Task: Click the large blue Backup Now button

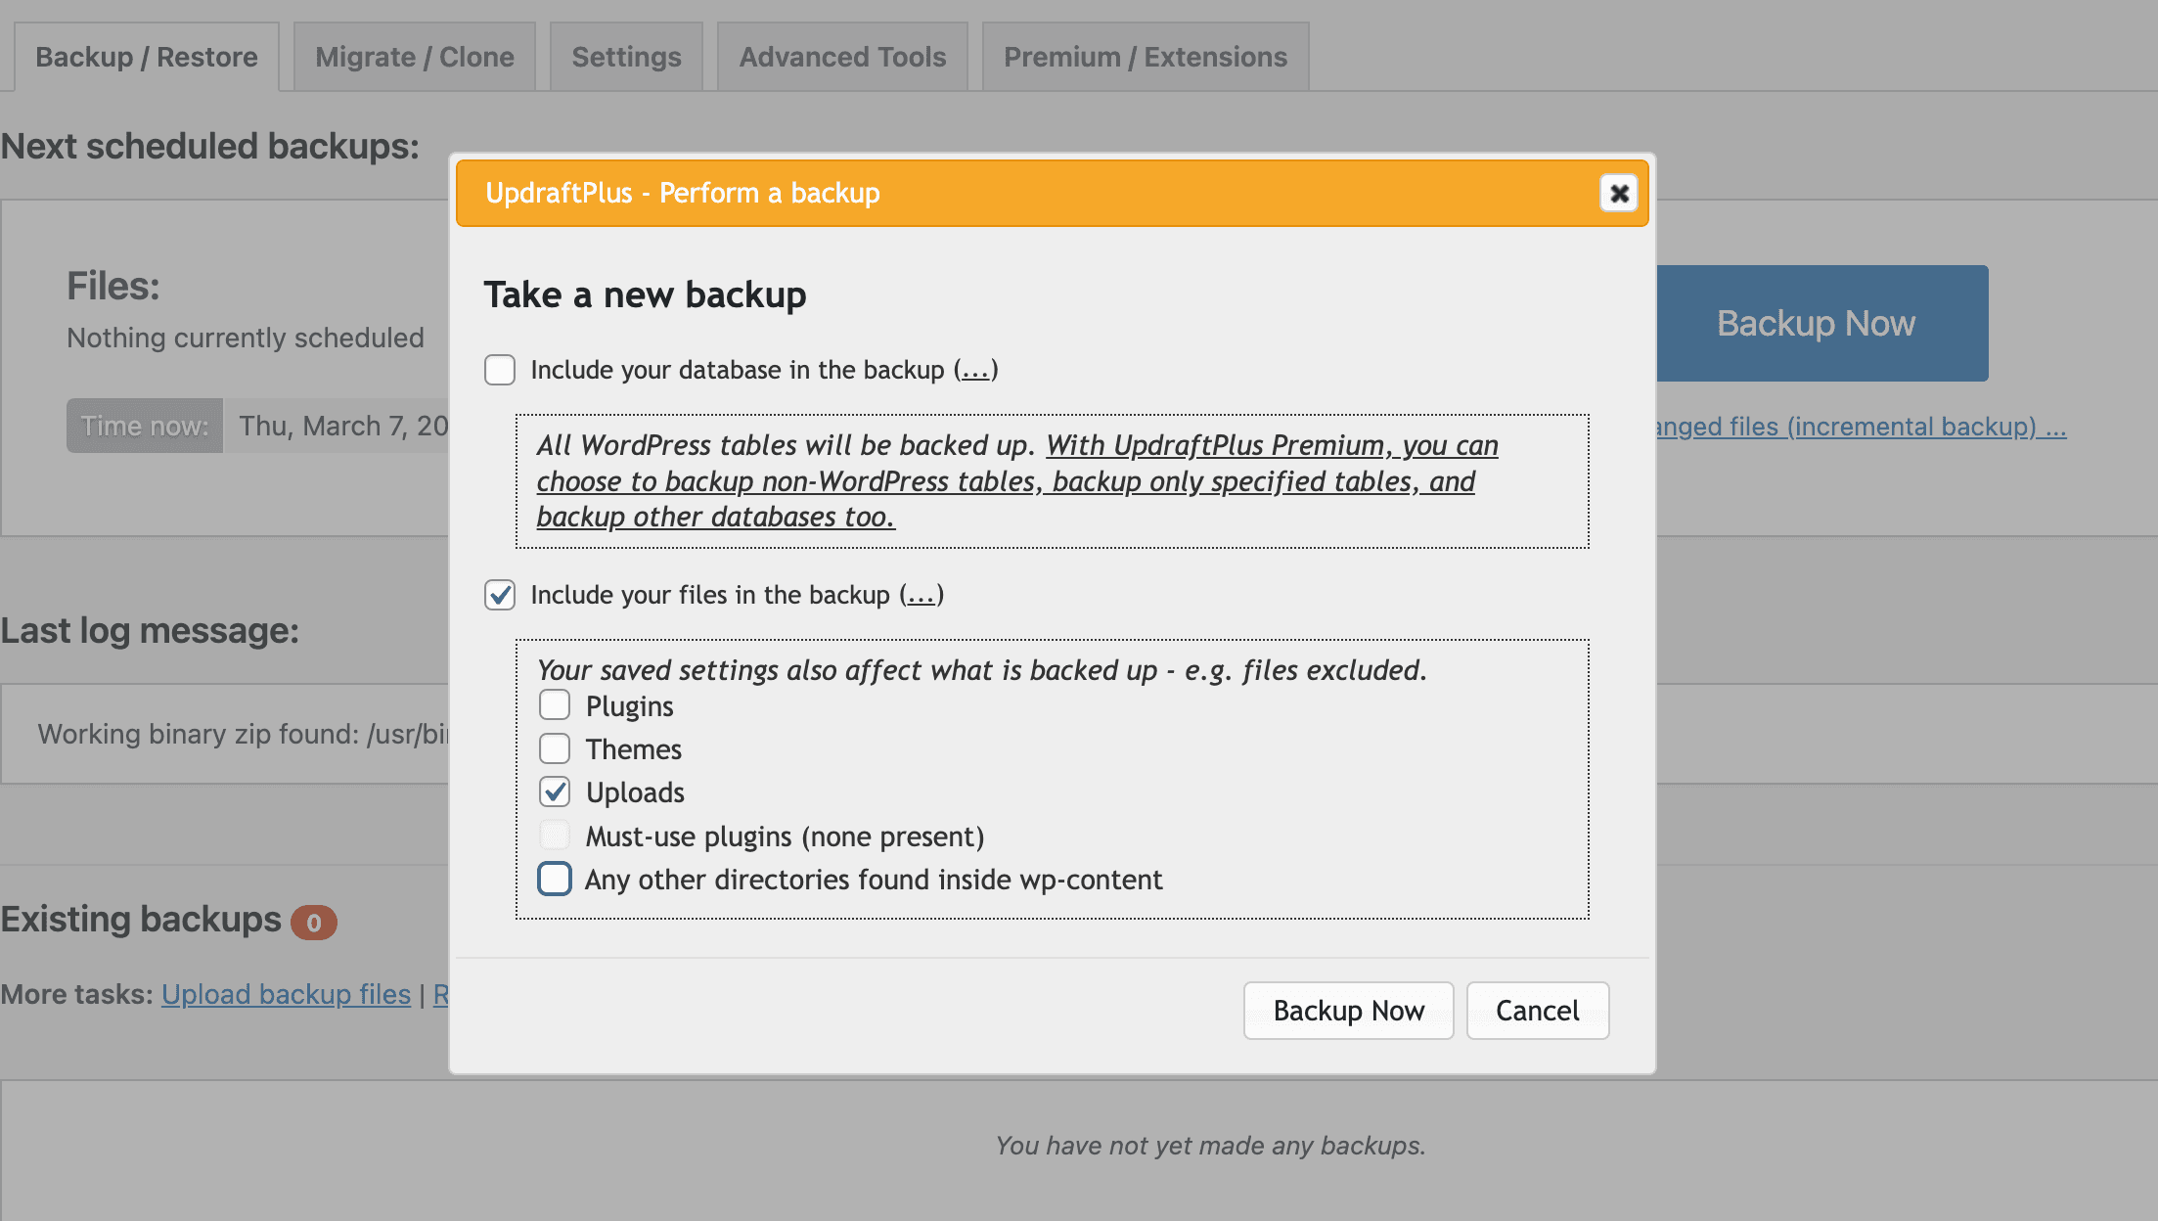Action: 1821,323
